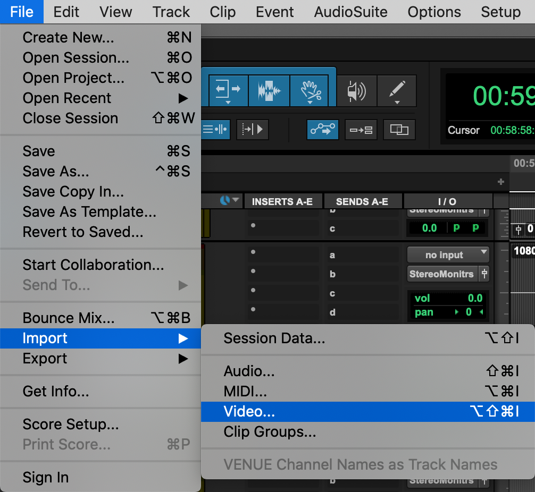Click Sign In in the File menu

101,477
